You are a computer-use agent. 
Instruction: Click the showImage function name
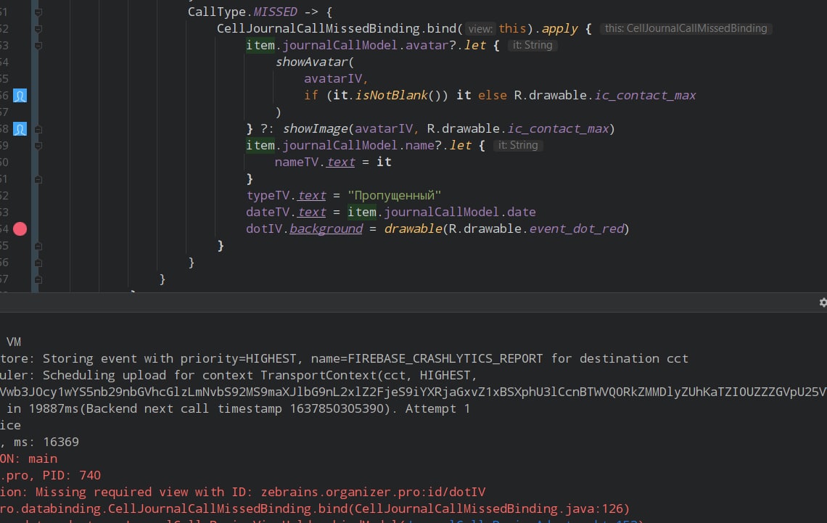tap(315, 128)
